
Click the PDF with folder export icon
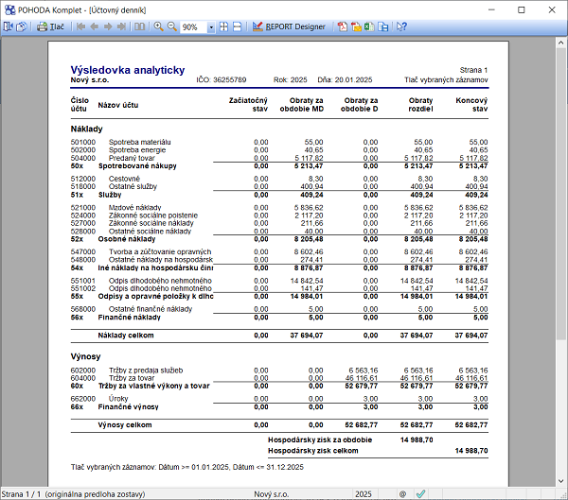click(355, 26)
